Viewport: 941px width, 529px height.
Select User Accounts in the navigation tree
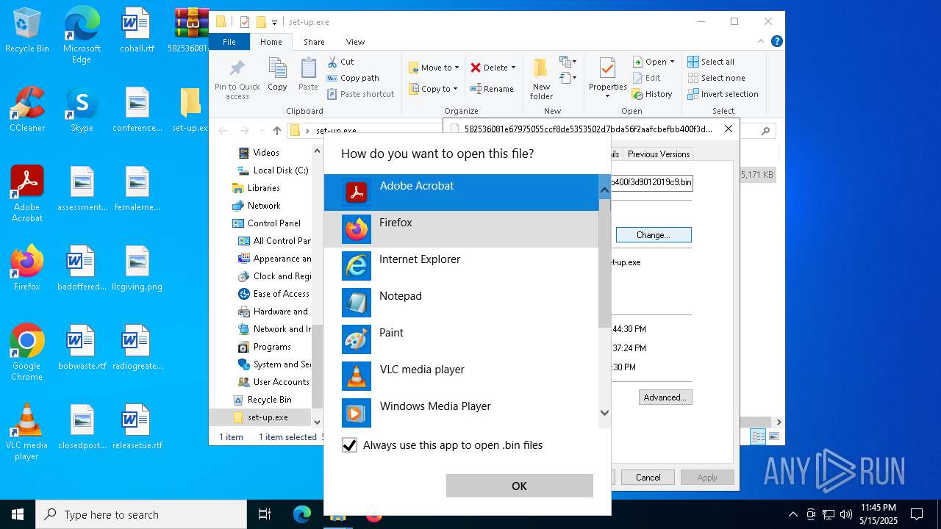[273, 382]
